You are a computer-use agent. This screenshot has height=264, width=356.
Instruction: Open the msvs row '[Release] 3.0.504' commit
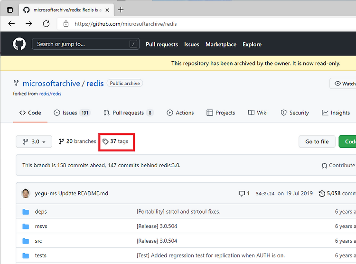pos(157,226)
